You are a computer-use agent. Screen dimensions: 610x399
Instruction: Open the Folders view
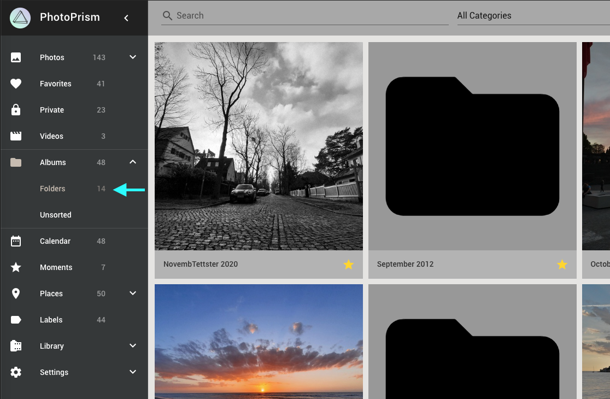point(52,189)
